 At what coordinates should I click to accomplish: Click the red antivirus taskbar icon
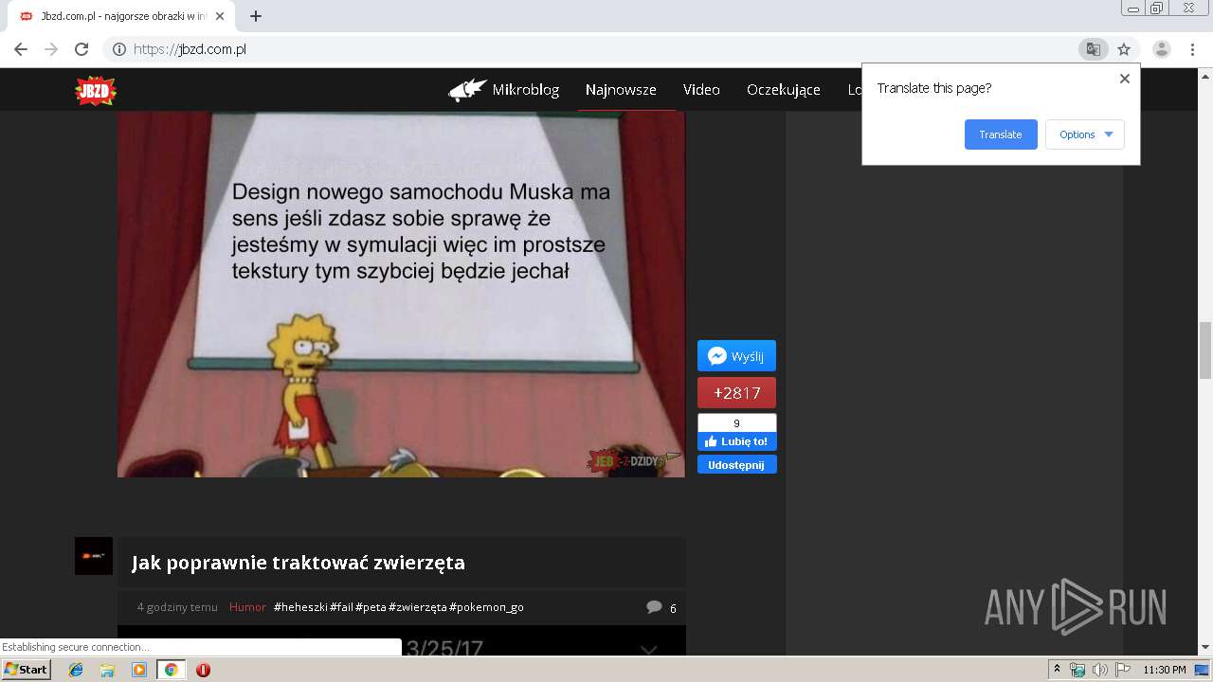(x=203, y=670)
